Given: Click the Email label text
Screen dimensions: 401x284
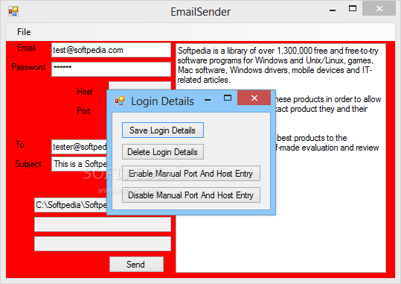Looking at the screenshot, I should click(x=26, y=48).
